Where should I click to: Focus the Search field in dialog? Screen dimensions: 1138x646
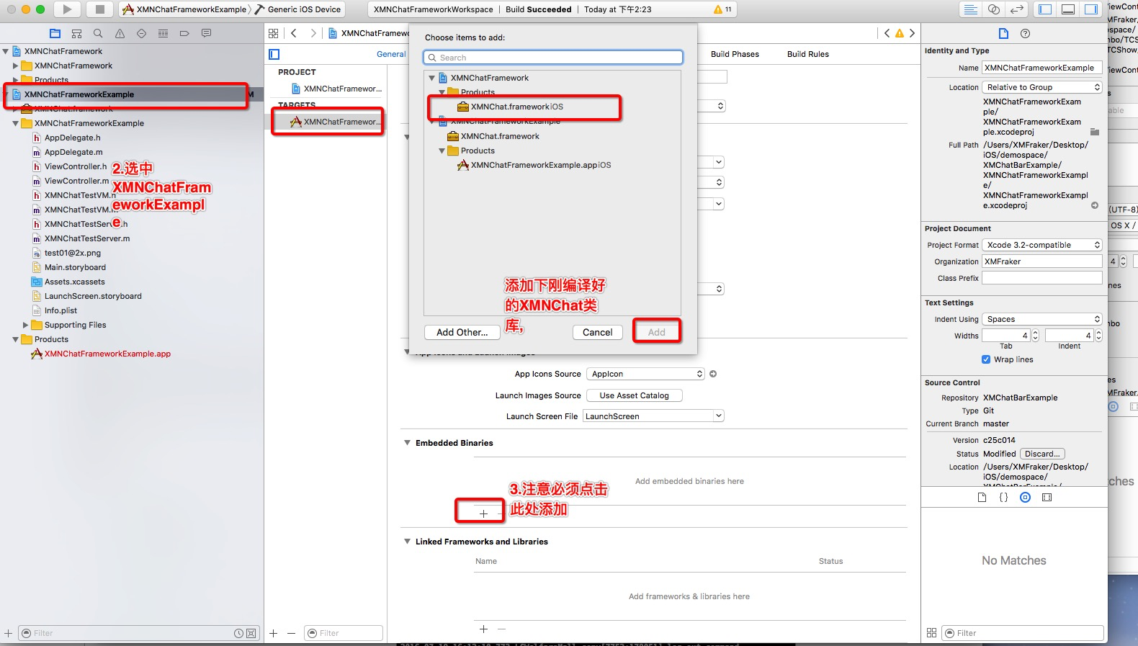(x=553, y=58)
